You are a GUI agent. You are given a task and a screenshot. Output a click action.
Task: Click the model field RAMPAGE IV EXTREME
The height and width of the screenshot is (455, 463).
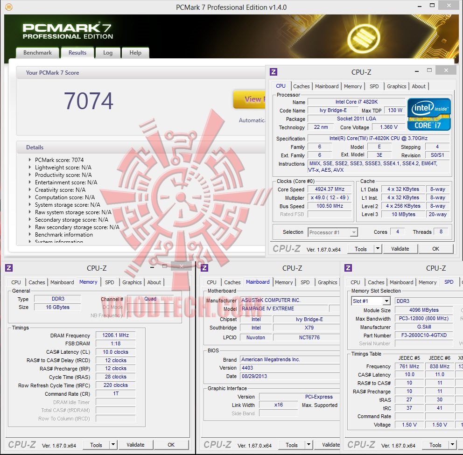pos(284,308)
